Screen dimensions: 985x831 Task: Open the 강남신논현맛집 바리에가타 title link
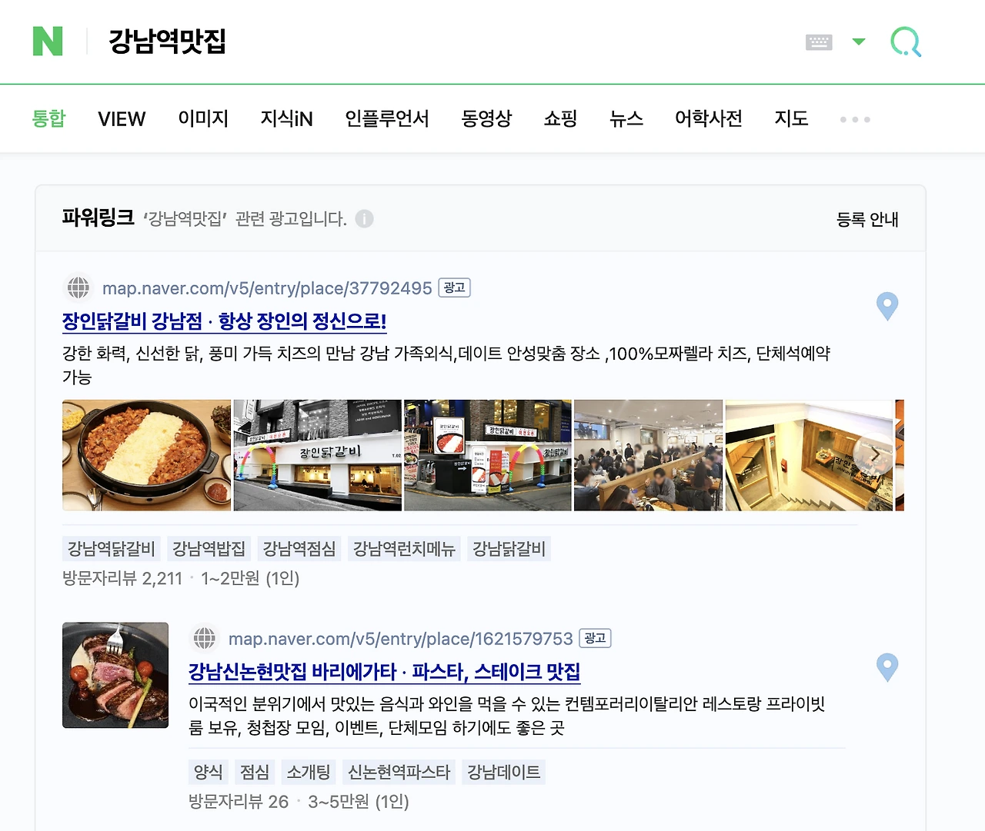[384, 672]
